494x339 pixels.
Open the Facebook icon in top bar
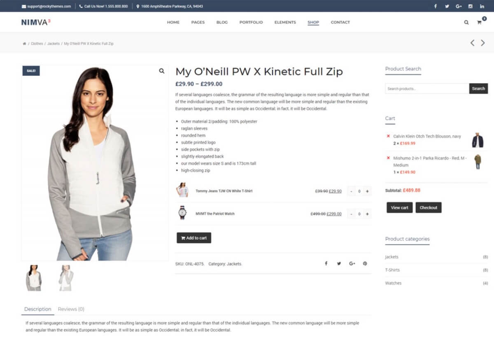[436, 6]
